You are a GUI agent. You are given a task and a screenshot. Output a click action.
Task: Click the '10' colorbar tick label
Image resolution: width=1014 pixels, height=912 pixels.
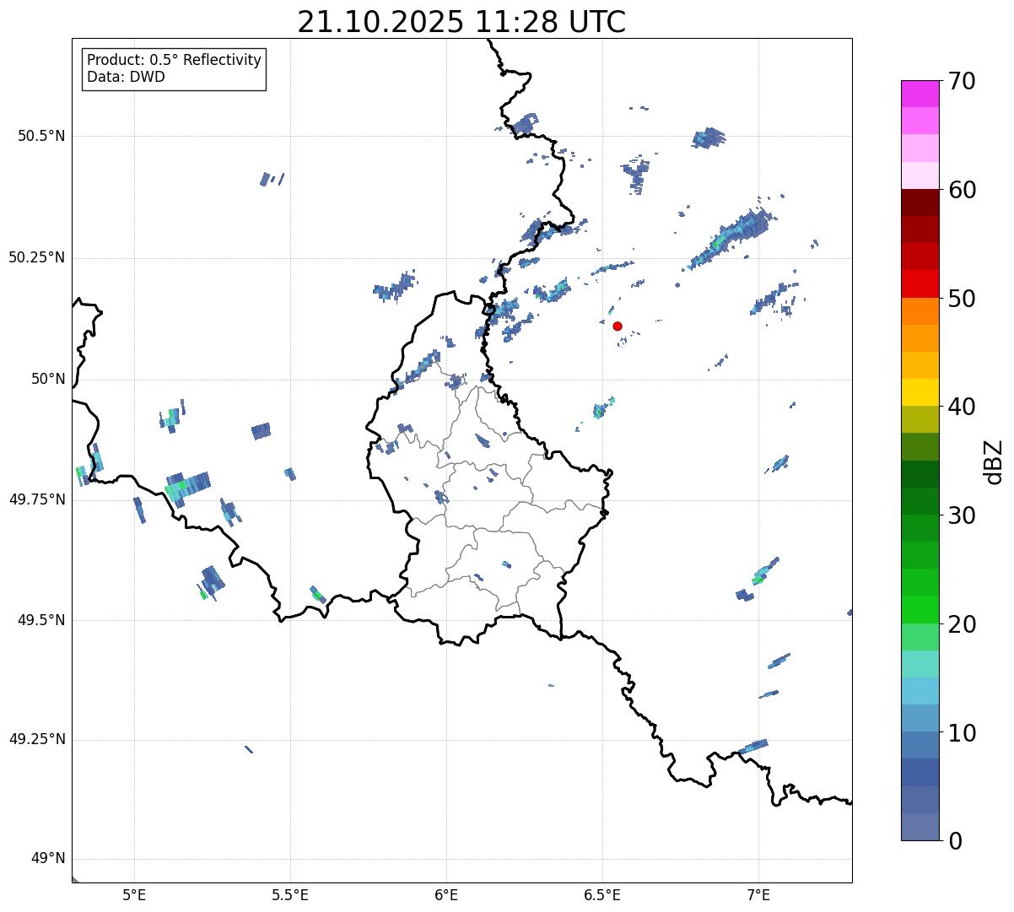[961, 732]
